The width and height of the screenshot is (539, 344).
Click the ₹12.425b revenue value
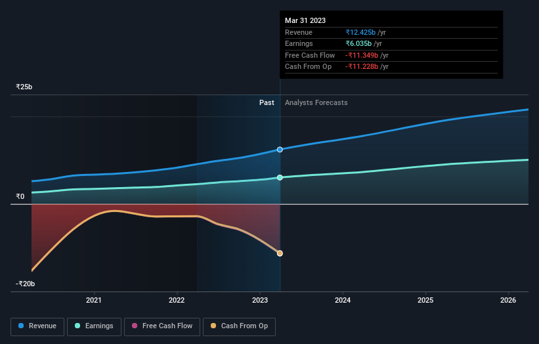(360, 32)
